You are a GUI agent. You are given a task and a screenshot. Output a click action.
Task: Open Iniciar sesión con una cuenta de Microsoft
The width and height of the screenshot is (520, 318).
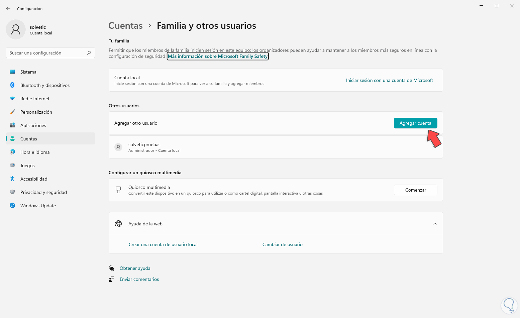click(x=389, y=80)
